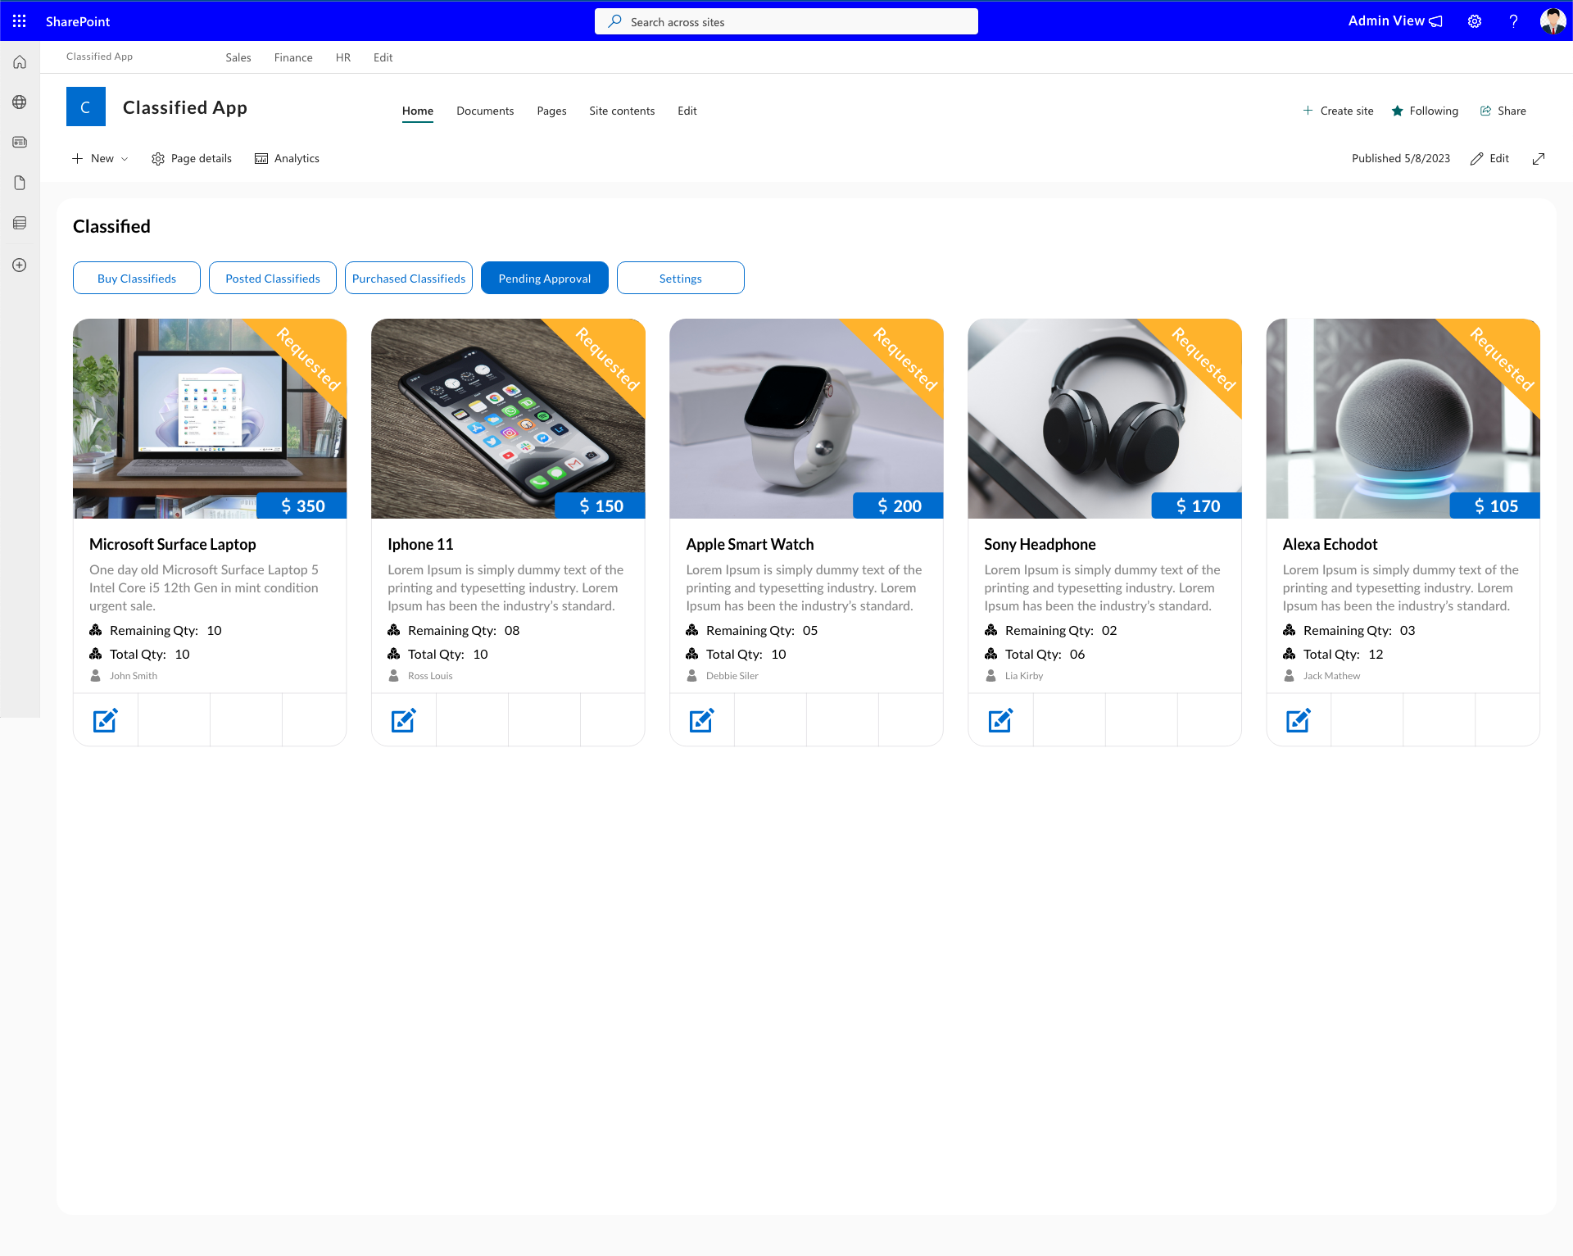
Task: Click the Iphone 11 title
Action: 420,544
